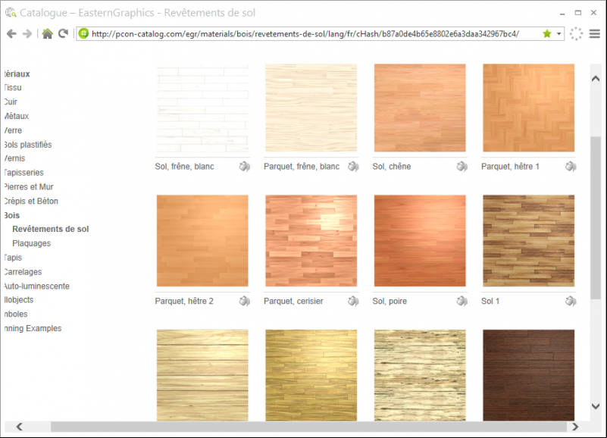Apply material icon for Parquet, frêne, blanc
Viewport: 607px width, 438px height.
point(353,167)
